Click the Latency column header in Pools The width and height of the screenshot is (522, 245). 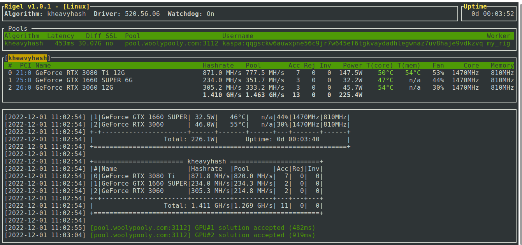[x=61, y=36]
